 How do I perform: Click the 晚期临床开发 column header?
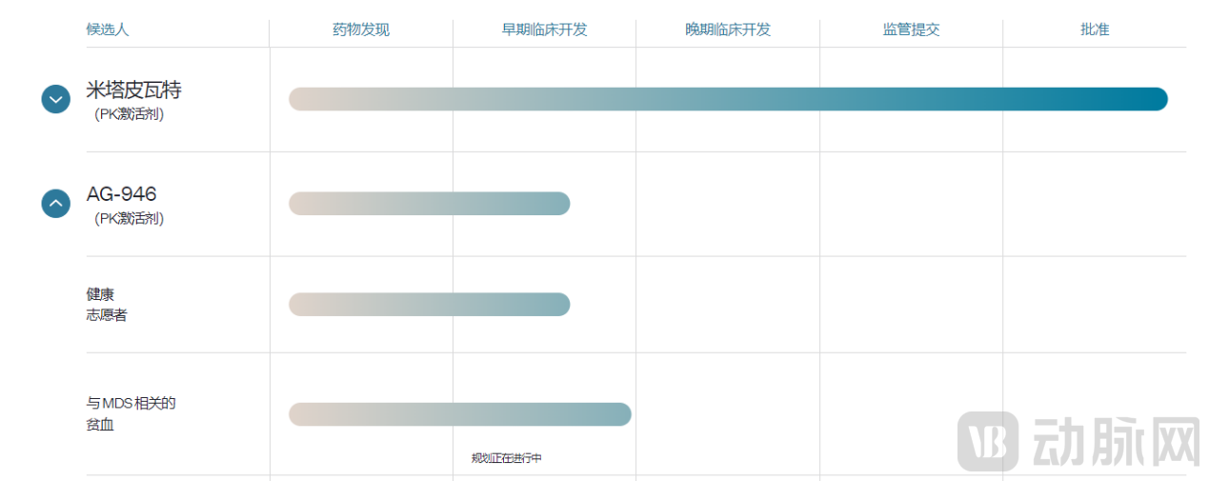(728, 30)
